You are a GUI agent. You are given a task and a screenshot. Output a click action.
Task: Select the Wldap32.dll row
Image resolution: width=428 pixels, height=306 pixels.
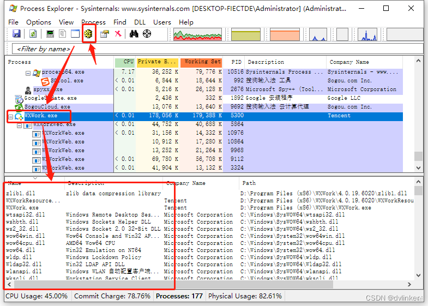(x=209, y=264)
